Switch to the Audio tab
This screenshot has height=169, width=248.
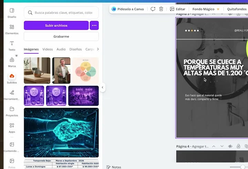click(61, 49)
